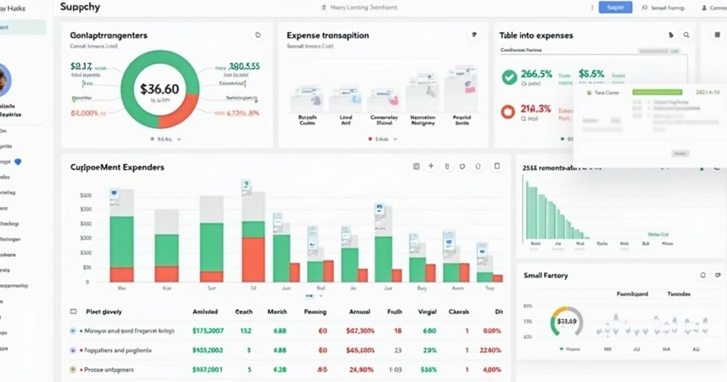Click the blue button in the top bar

click(615, 8)
